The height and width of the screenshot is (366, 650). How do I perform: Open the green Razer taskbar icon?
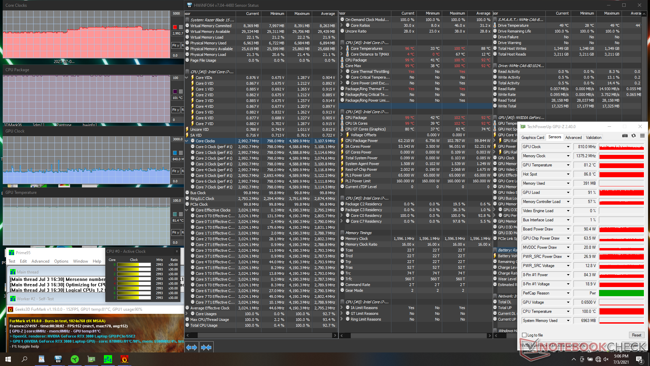click(75, 359)
